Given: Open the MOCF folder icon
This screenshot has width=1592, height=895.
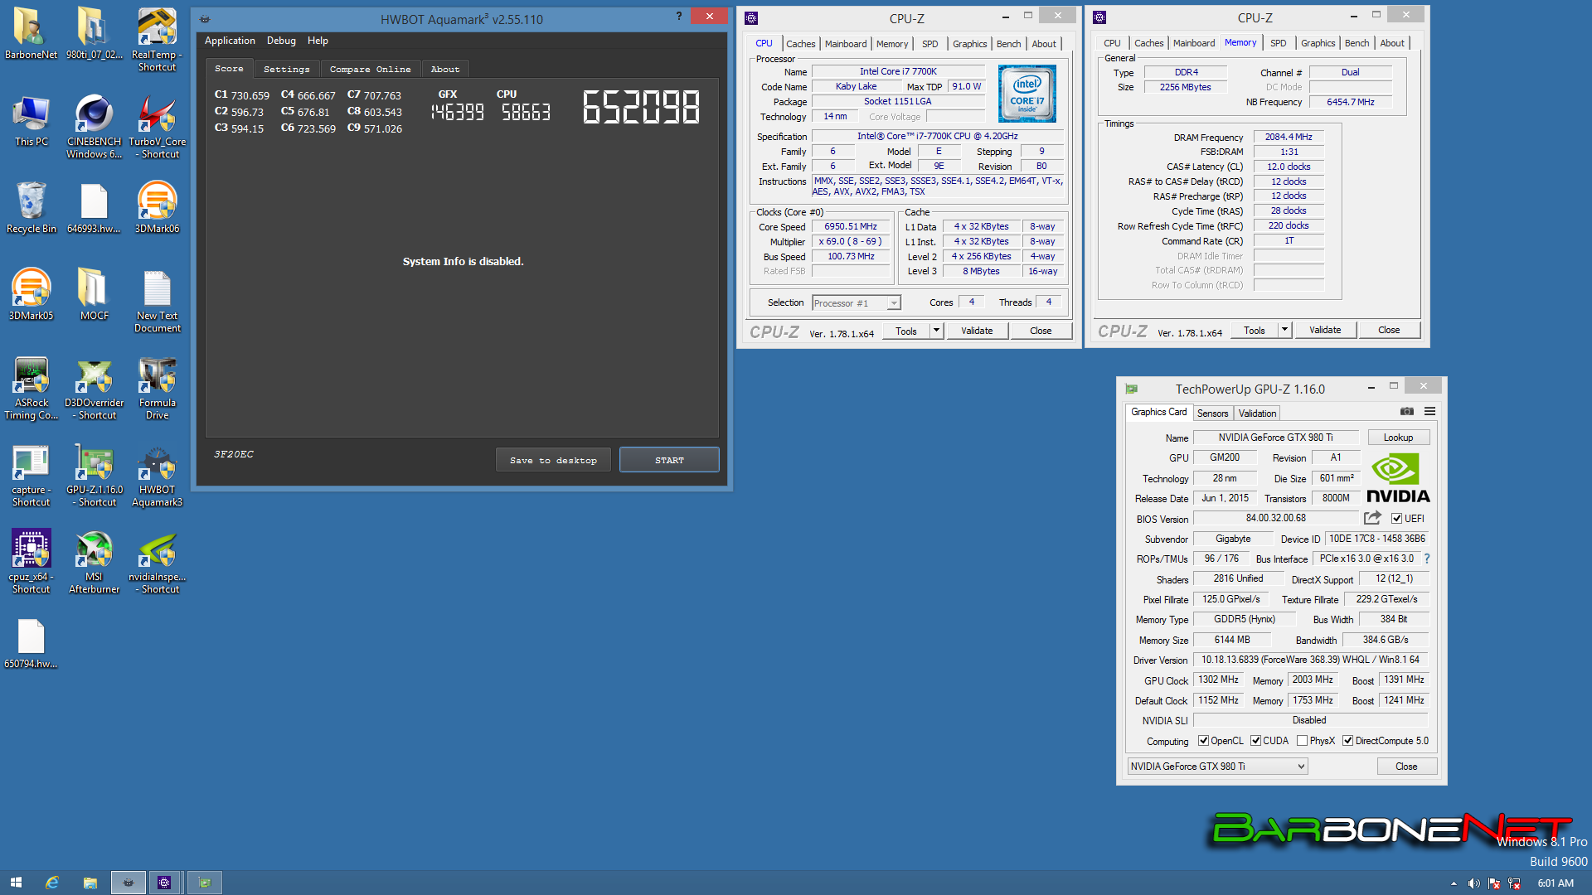Looking at the screenshot, I should click(94, 295).
